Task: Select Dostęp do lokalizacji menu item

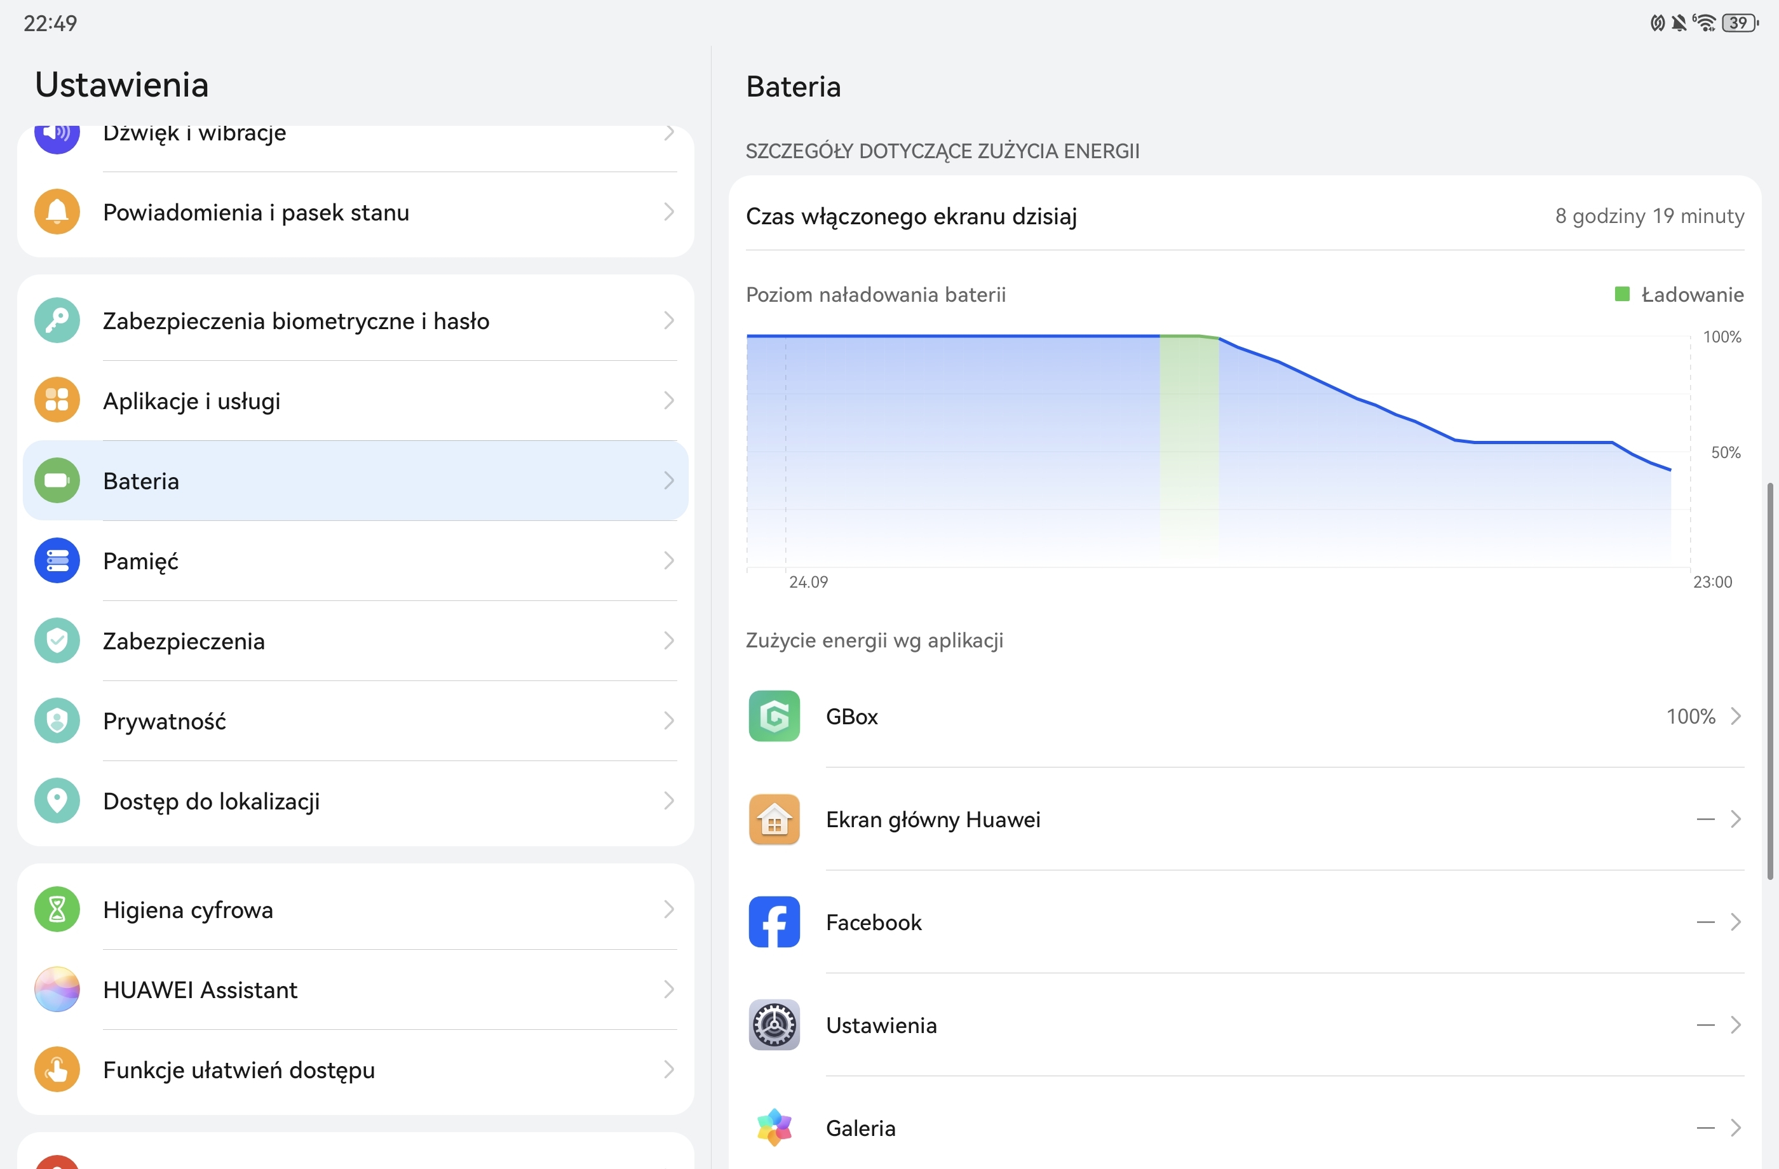Action: 356,801
